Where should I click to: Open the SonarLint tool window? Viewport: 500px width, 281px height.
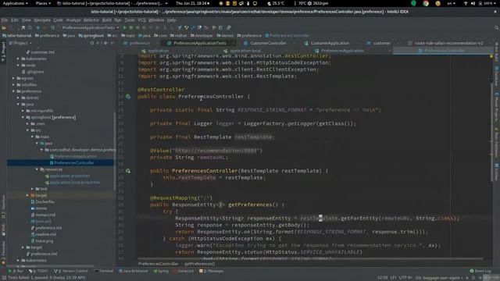coord(184,271)
